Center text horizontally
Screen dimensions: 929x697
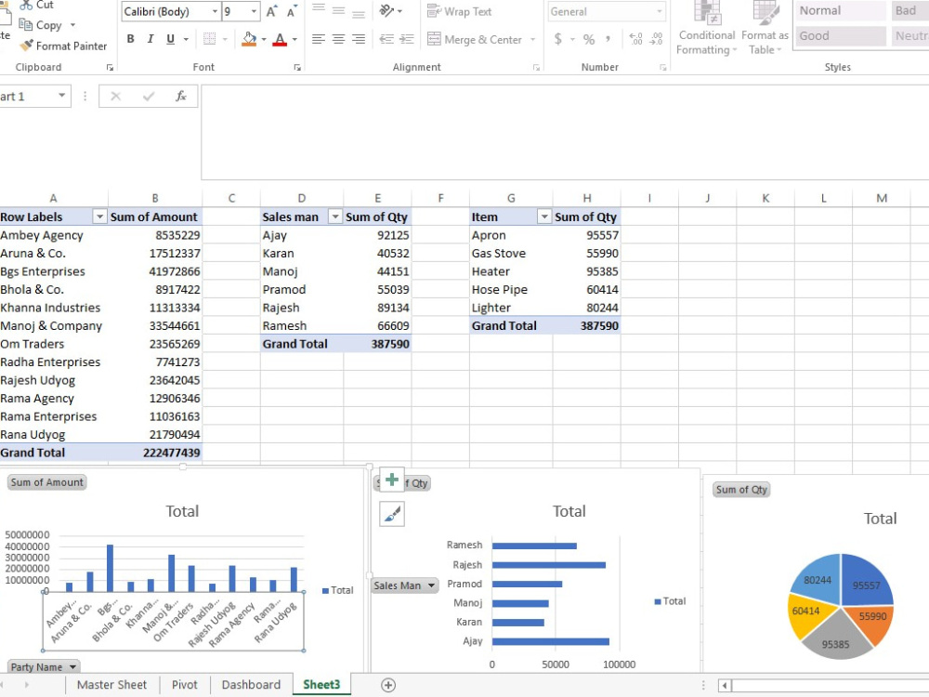tap(338, 39)
